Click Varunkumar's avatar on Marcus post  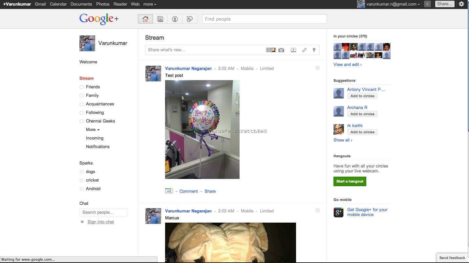pyautogui.click(x=153, y=216)
